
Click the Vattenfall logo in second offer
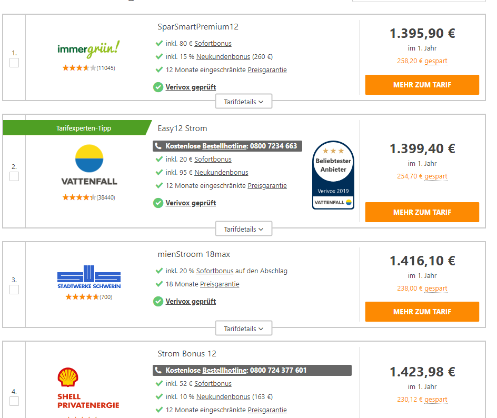click(88, 165)
